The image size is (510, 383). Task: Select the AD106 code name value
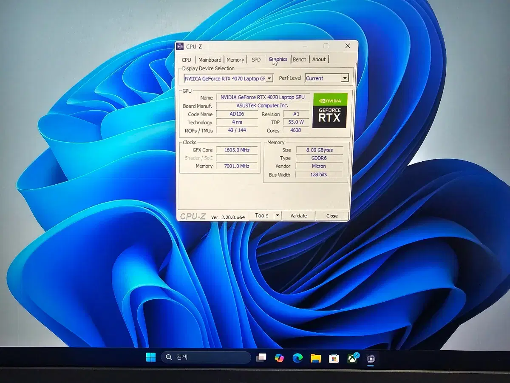coord(237,114)
